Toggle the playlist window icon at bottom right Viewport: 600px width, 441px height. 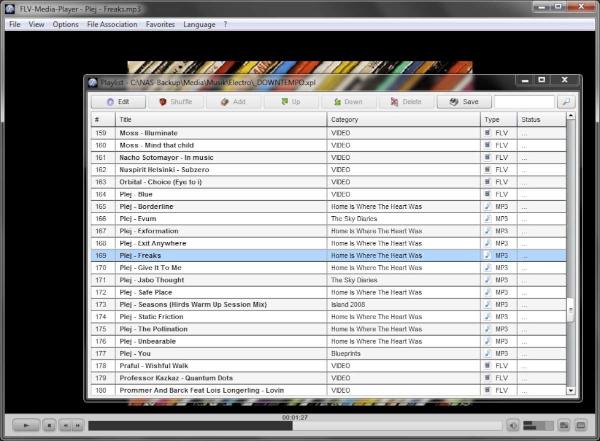pos(580,426)
